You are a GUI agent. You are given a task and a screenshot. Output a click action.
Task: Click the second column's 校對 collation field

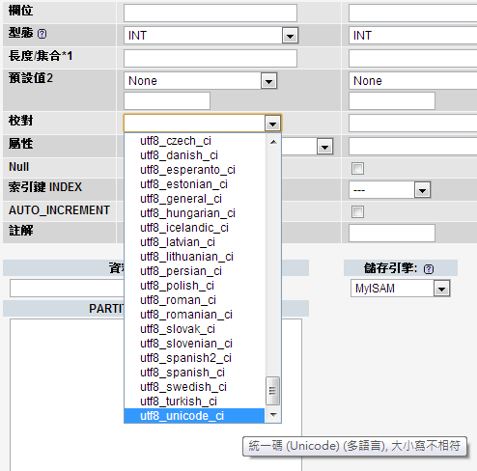[x=413, y=124]
